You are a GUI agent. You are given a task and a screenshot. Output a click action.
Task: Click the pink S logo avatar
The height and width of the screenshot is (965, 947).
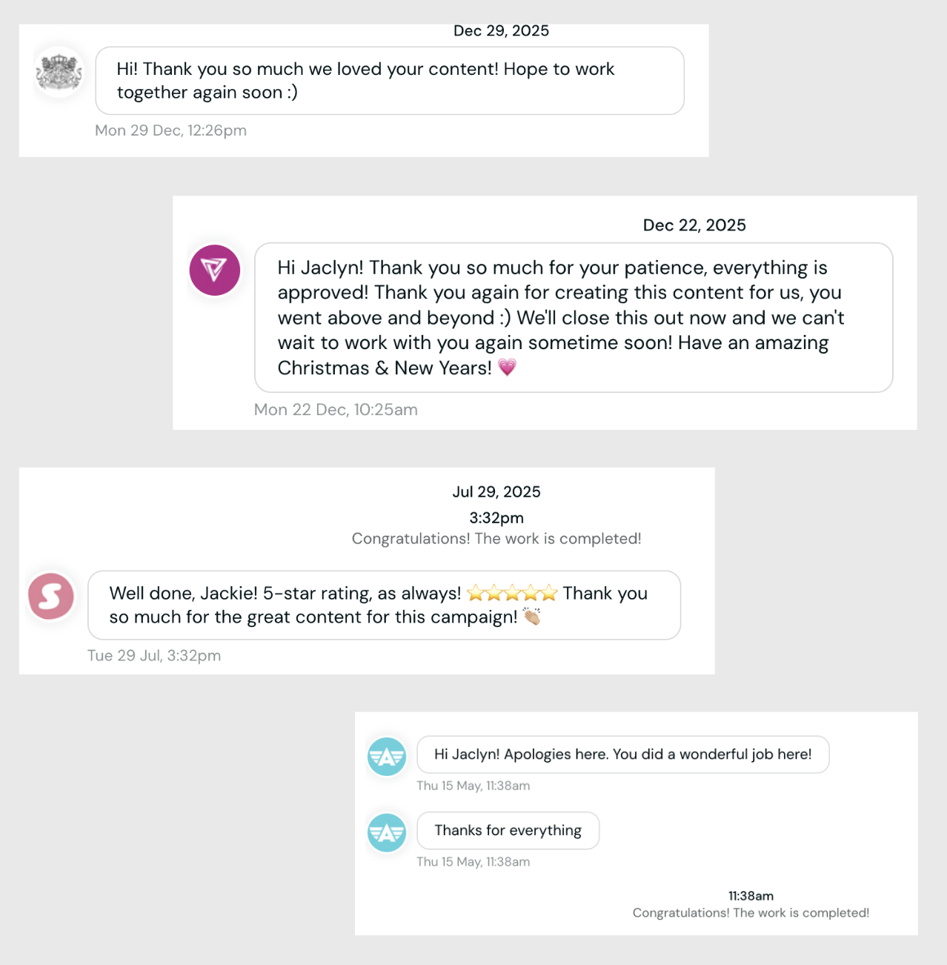point(51,596)
